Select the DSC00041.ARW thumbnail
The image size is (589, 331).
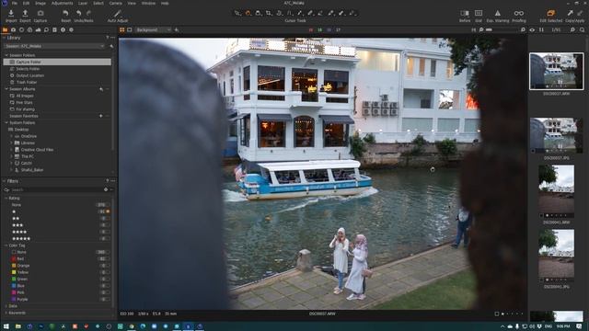coord(556,189)
